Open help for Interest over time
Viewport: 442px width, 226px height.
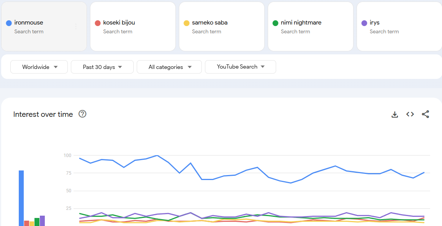tap(82, 114)
